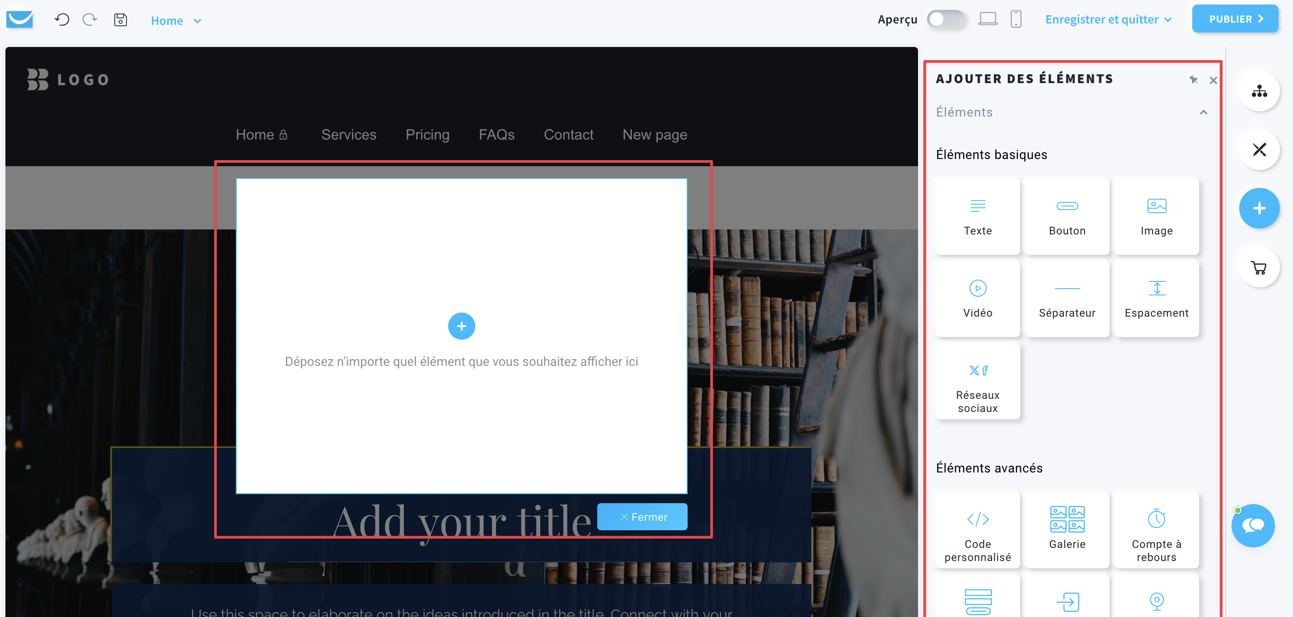Click the drop zone plus button

(x=462, y=326)
